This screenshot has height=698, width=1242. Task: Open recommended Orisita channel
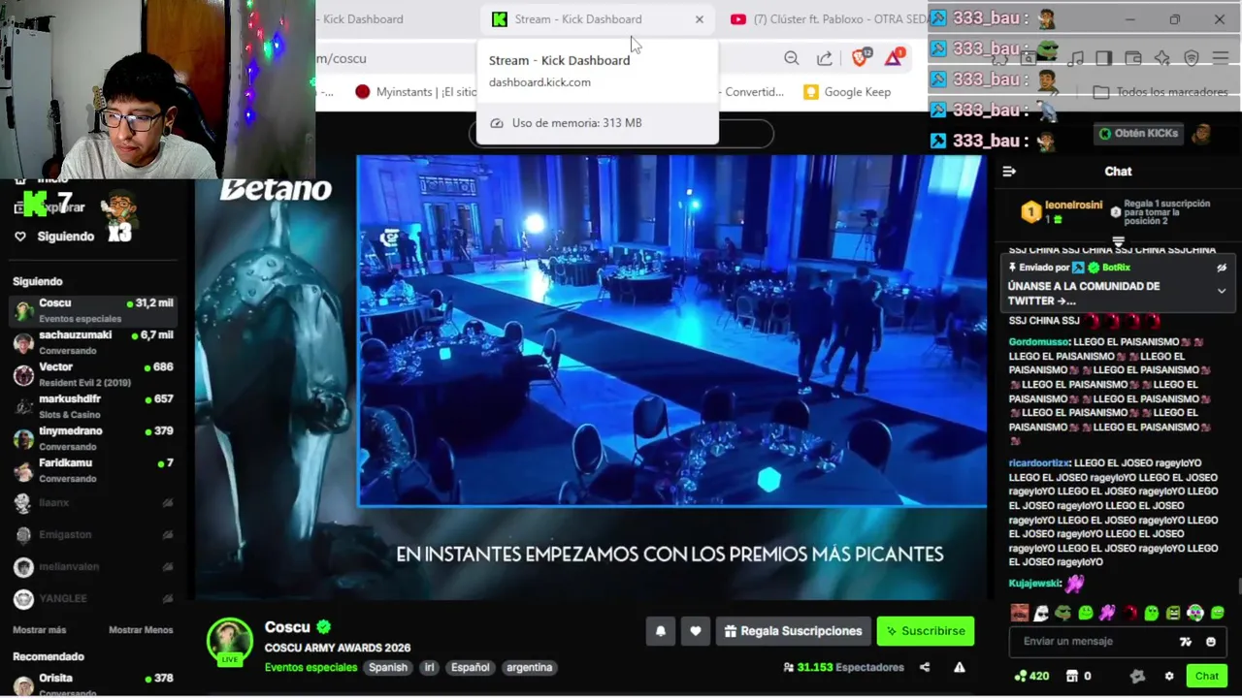pyautogui.click(x=94, y=682)
